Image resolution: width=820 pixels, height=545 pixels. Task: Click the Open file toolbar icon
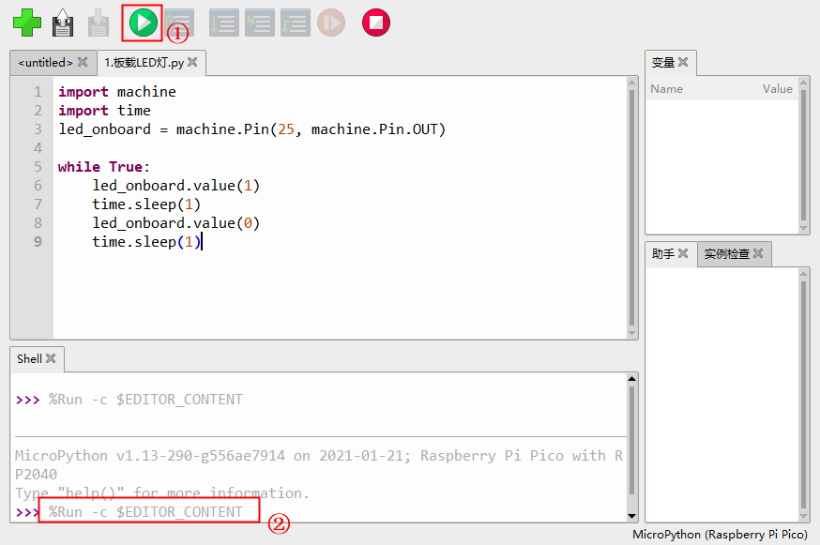(63, 23)
